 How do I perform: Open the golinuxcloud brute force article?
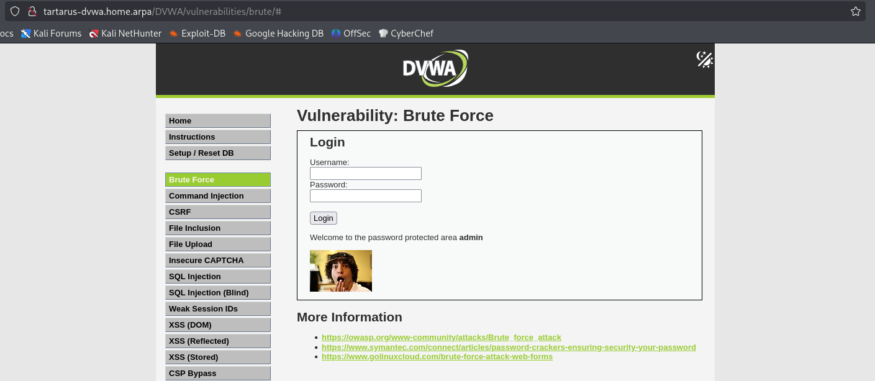click(437, 356)
